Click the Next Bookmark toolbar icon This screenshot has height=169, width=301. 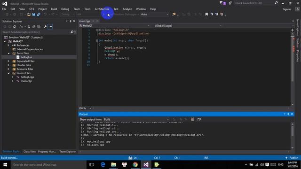[x=216, y=15]
